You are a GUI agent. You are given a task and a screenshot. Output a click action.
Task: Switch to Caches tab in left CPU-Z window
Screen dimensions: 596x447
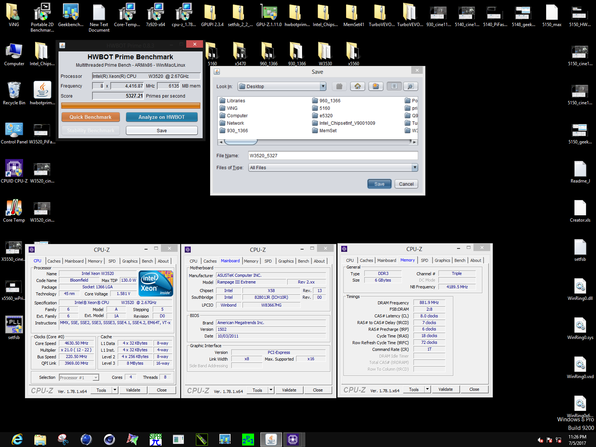point(54,261)
